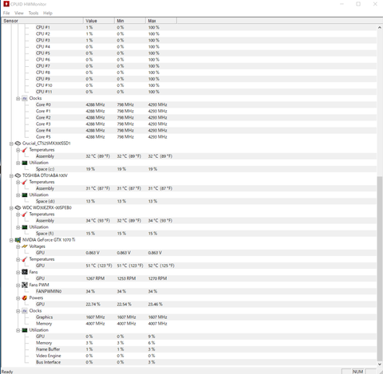Click the NVIDIA Utilization chip icon
Viewport: 383px width, 374px height.
click(x=25, y=330)
